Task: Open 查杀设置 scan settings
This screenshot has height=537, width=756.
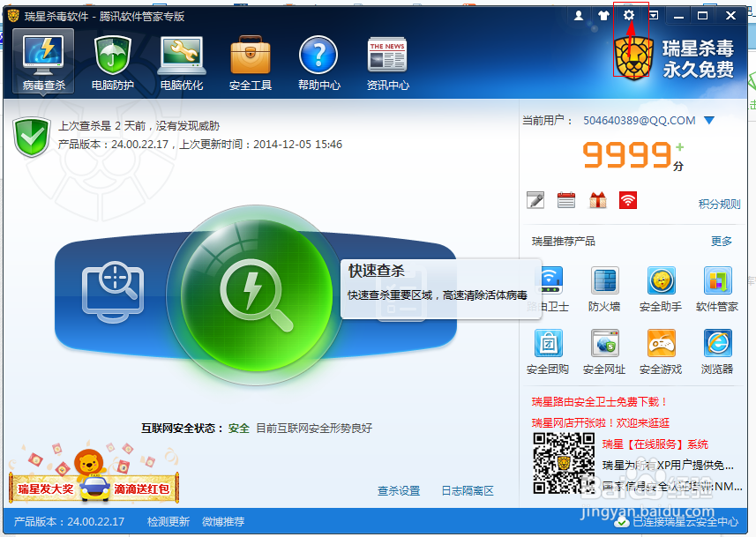Action: click(399, 491)
